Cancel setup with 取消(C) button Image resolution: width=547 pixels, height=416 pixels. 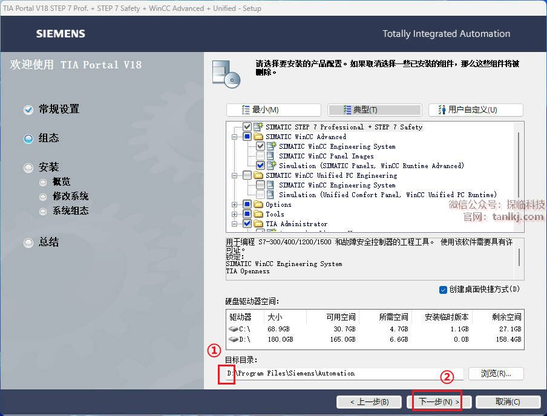click(x=508, y=402)
